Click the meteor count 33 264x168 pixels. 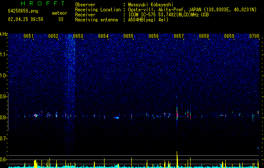point(61,19)
